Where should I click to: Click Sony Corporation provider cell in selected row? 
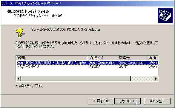pos(102,63)
